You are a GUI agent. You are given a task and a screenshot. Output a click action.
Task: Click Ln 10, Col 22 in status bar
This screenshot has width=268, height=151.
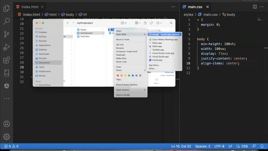[181, 146]
